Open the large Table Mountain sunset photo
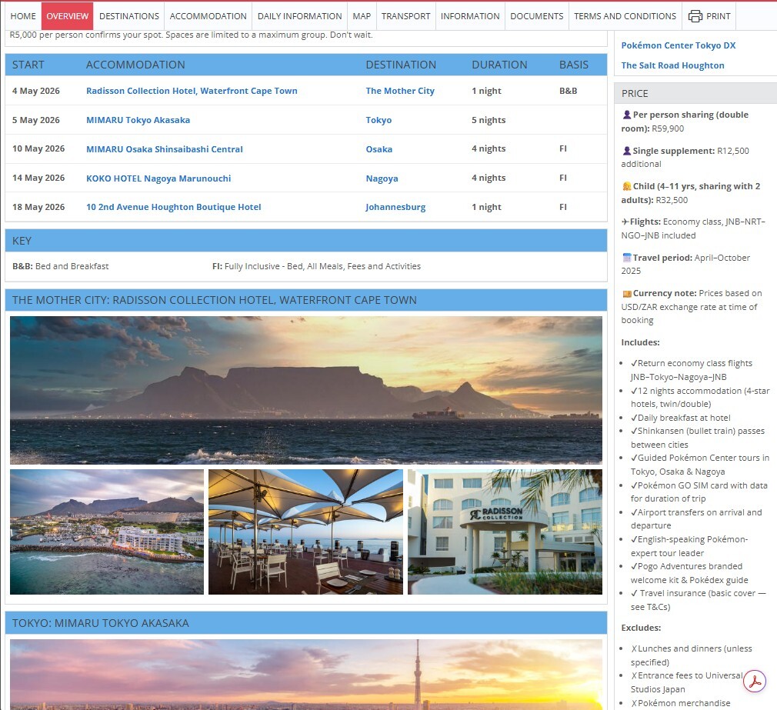The width and height of the screenshot is (777, 710). point(306,391)
